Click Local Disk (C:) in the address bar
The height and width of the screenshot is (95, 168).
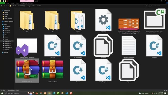pyautogui.click(x=22, y=6)
